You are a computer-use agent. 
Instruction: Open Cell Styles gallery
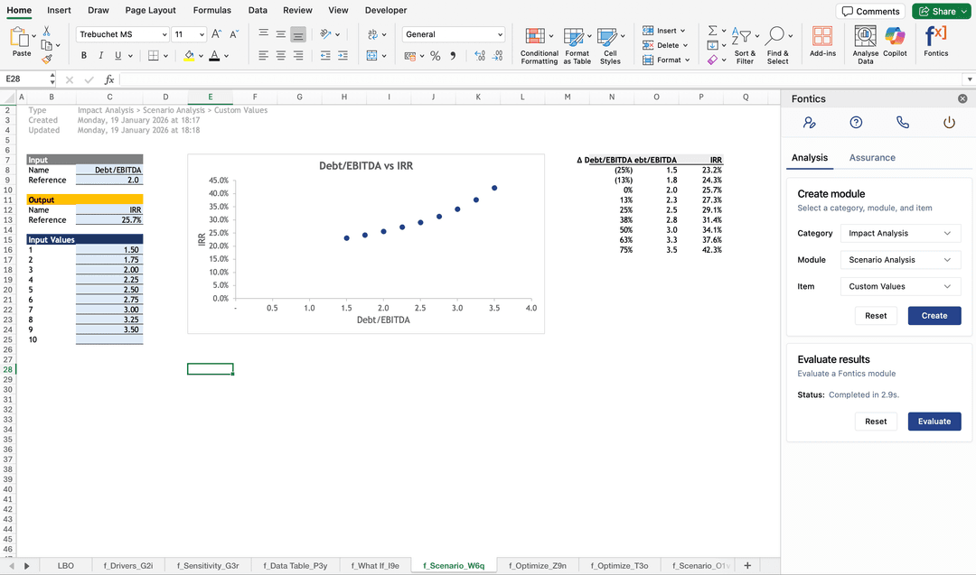click(610, 46)
